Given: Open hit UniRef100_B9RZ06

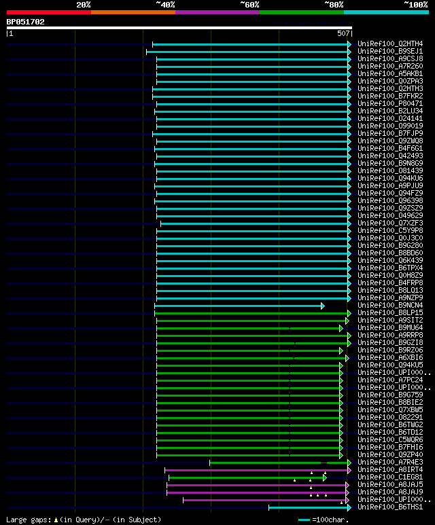Looking at the screenshot, I should click(390, 350).
